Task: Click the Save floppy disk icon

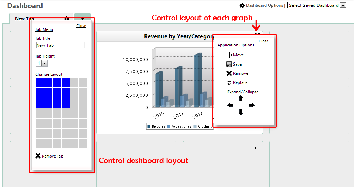Action: coord(229,64)
